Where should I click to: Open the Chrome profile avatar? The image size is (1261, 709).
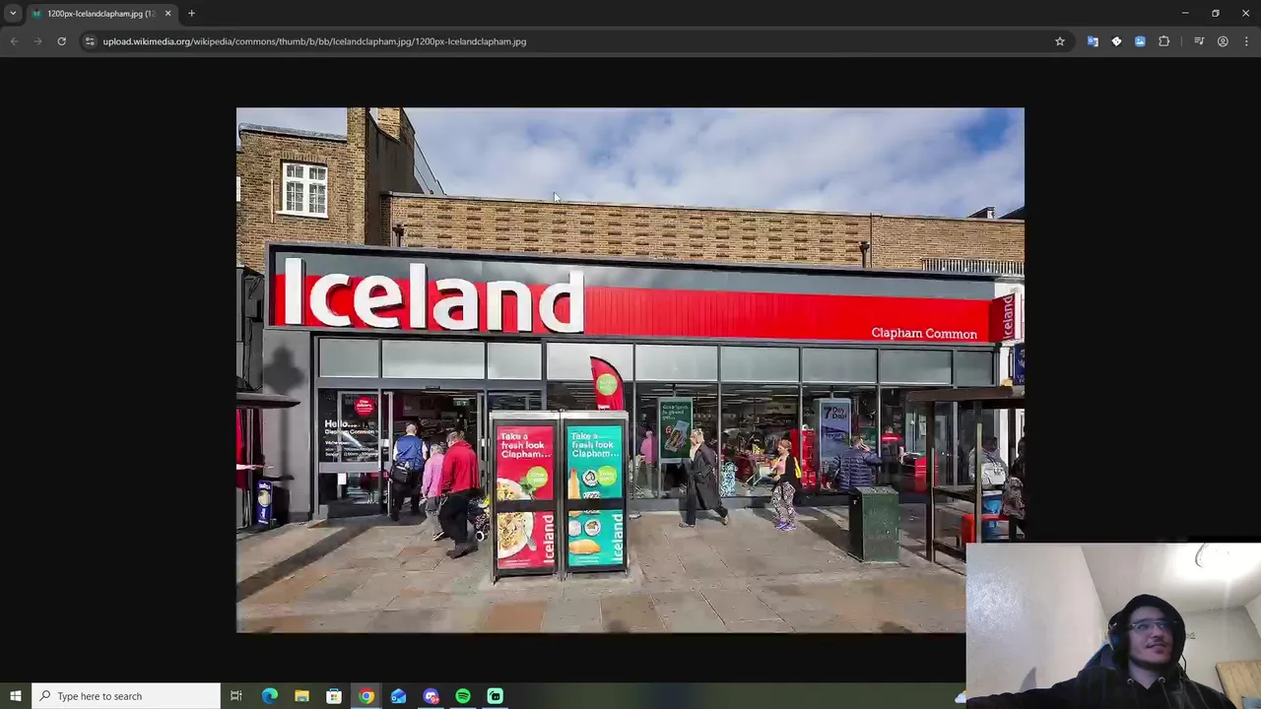pyautogui.click(x=1223, y=41)
